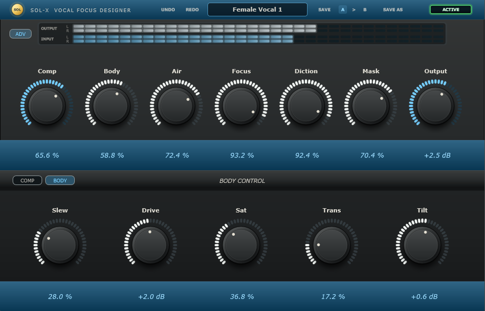
Task: Click the Focus knob
Action: pyautogui.click(x=241, y=106)
